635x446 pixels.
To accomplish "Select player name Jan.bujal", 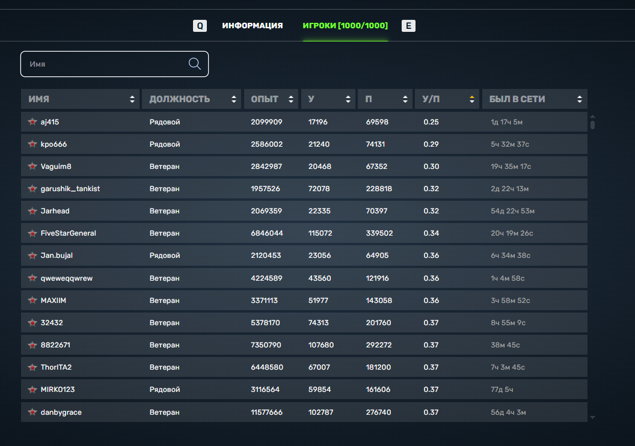I will tap(57, 255).
